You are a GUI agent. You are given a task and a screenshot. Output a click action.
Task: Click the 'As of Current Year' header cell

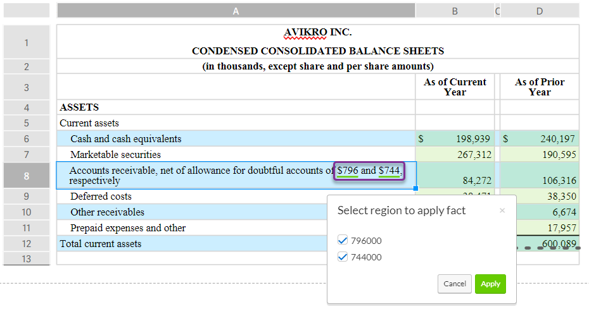point(455,87)
